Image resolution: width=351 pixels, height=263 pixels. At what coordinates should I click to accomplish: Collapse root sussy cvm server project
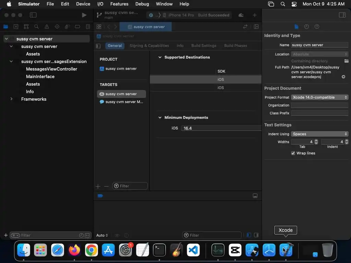point(7,39)
